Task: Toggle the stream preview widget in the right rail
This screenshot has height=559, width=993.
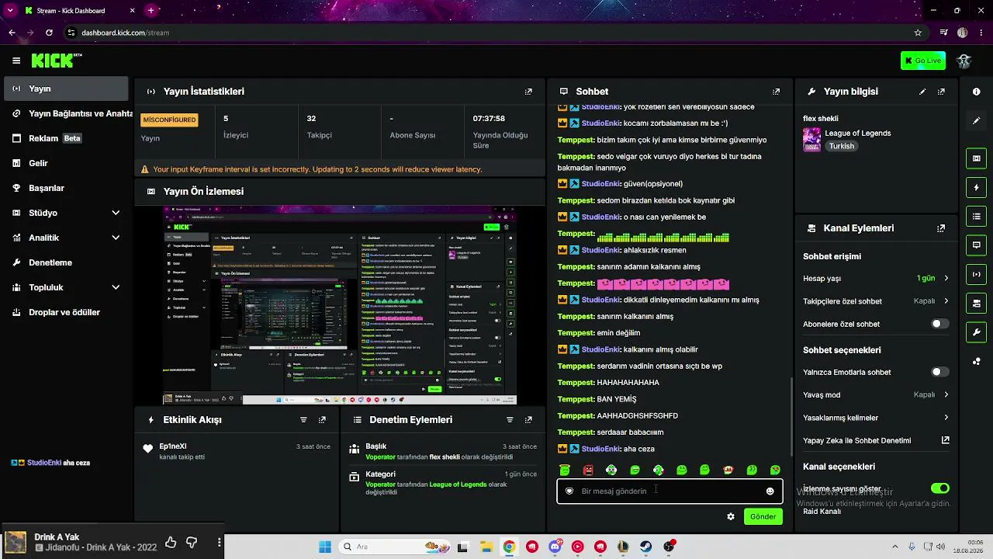Action: pos(976,158)
